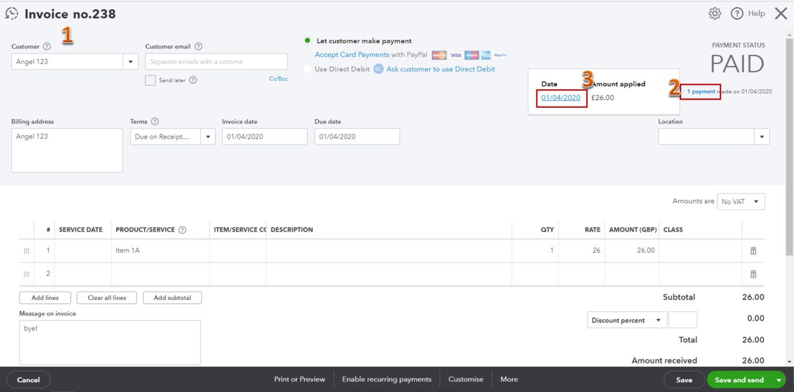The height and width of the screenshot is (392, 794).
Task: Open the Customer dropdown
Action: tap(130, 61)
